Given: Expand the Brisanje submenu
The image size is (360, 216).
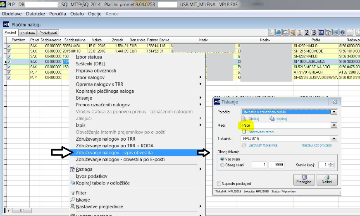Looking at the screenshot, I should [x=200, y=98].
